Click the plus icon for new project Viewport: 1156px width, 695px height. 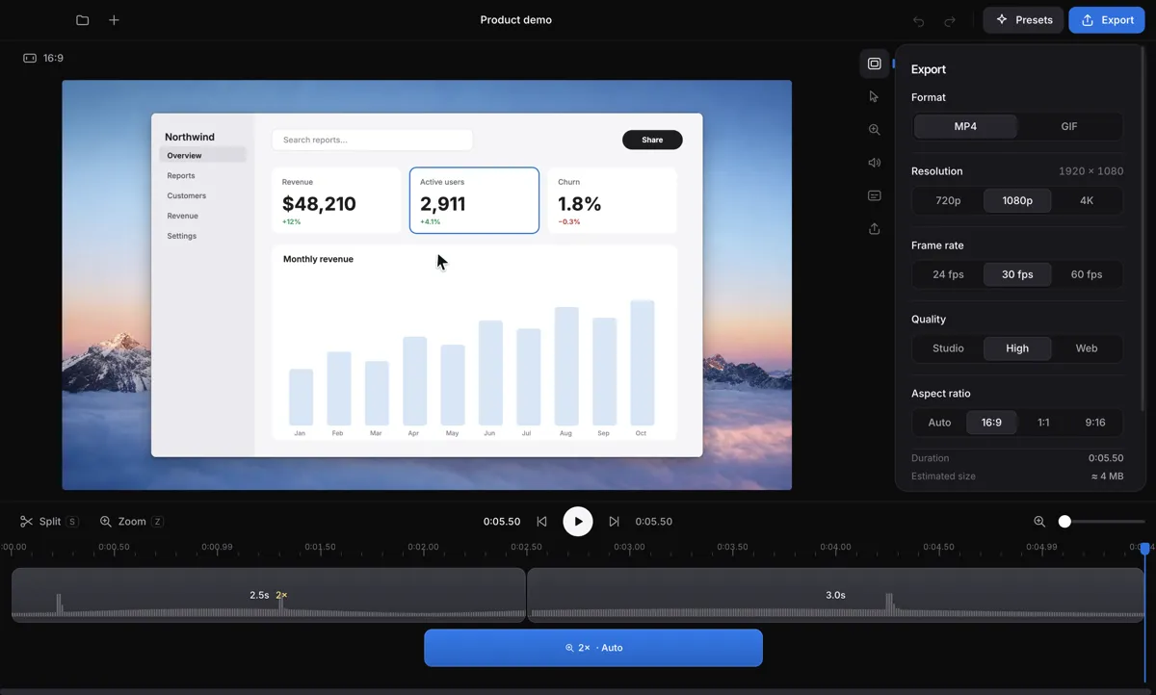coord(114,20)
